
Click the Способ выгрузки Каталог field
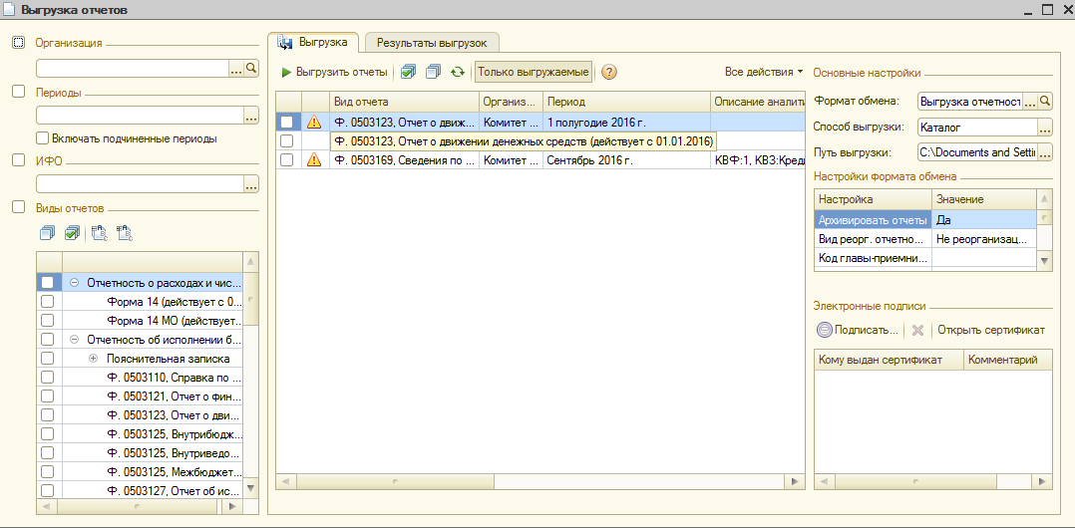coord(977,128)
